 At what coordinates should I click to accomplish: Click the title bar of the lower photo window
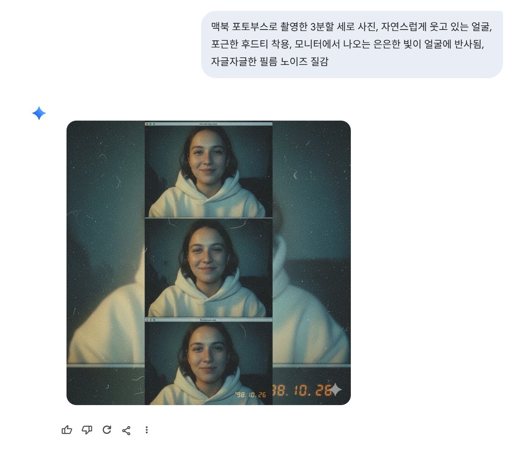coord(208,320)
